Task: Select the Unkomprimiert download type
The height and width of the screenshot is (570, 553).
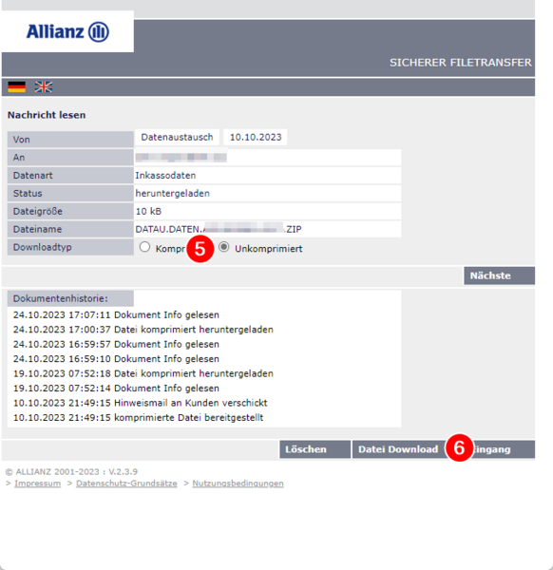Action: coord(224,247)
